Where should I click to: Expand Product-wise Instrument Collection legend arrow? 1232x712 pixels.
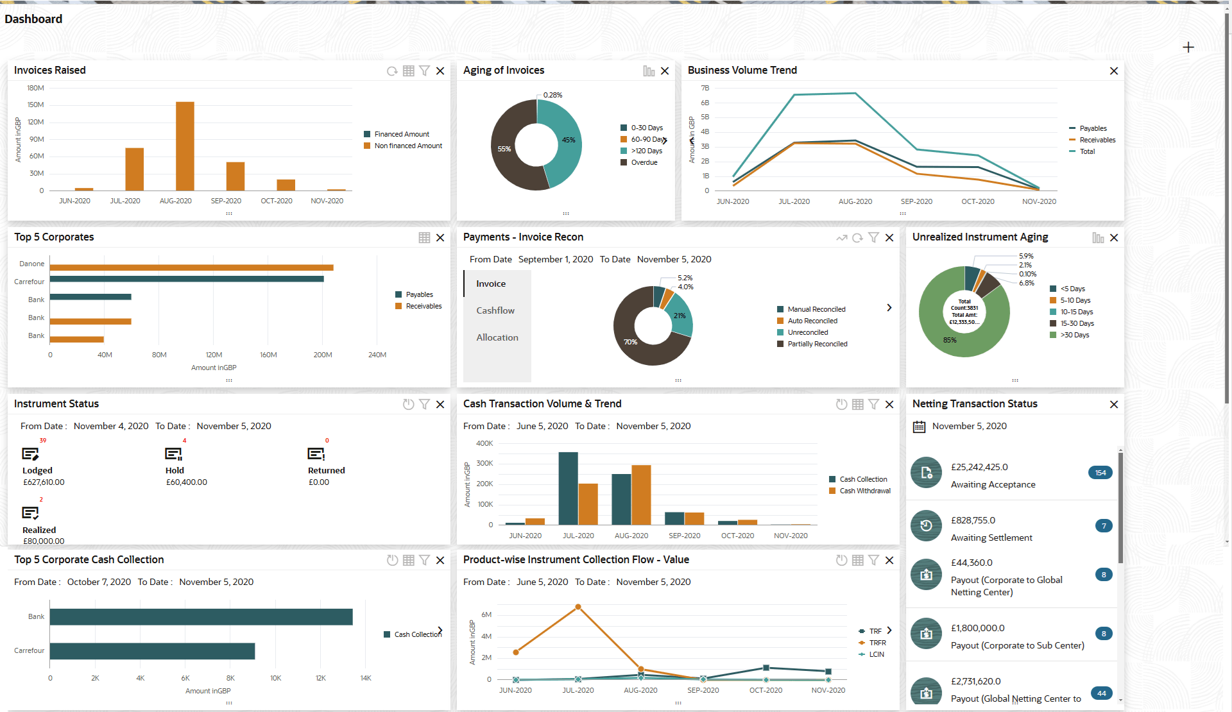pos(889,631)
